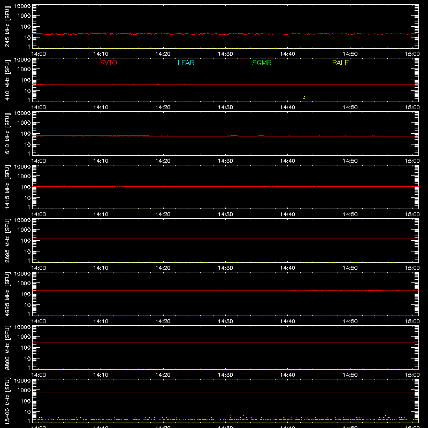428x428 pixels.
Task: Click the green SGMR legend label
Action: point(262,63)
